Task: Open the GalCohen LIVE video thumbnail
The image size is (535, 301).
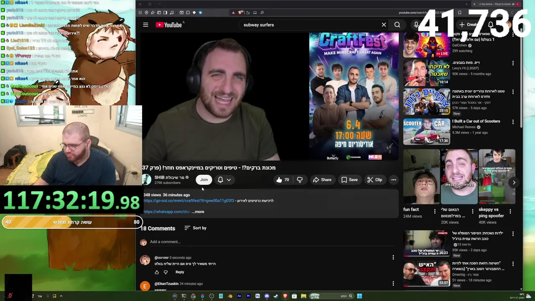Action: [x=426, y=45]
